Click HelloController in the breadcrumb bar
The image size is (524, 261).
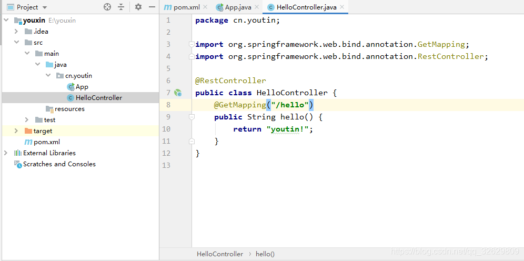click(x=220, y=254)
